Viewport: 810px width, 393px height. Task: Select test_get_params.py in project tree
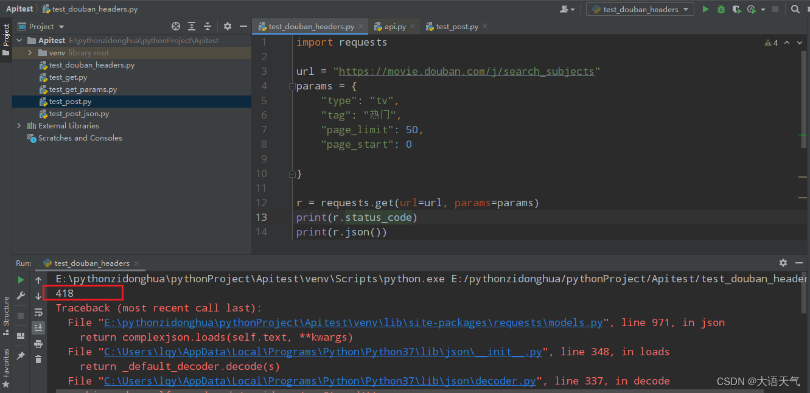coord(83,89)
